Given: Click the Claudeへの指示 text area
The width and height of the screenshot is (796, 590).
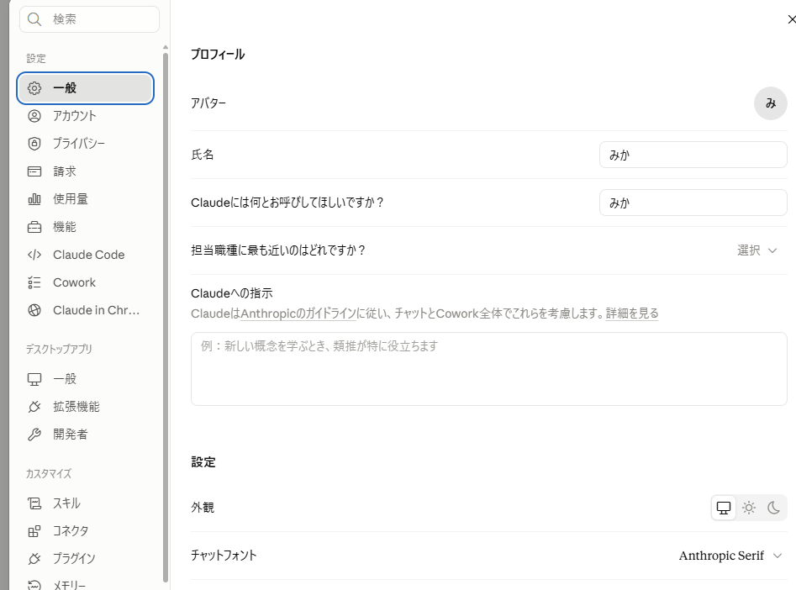Looking at the screenshot, I should pos(489,369).
